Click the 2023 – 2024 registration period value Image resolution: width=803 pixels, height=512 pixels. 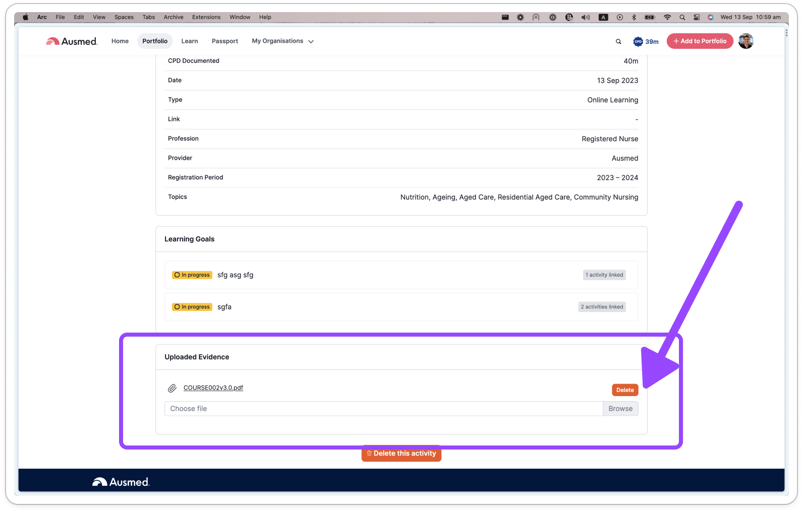618,178
